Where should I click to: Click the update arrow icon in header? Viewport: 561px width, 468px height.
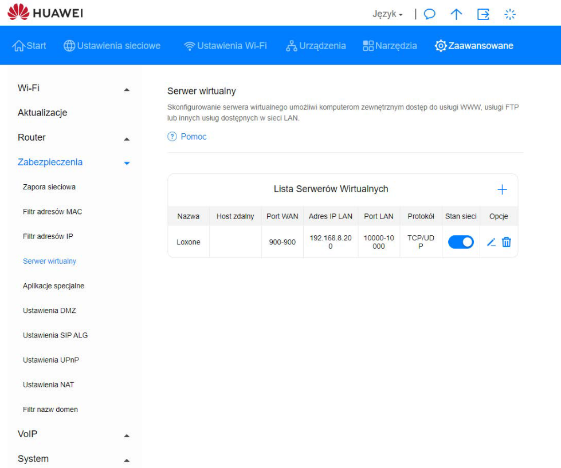pos(456,14)
